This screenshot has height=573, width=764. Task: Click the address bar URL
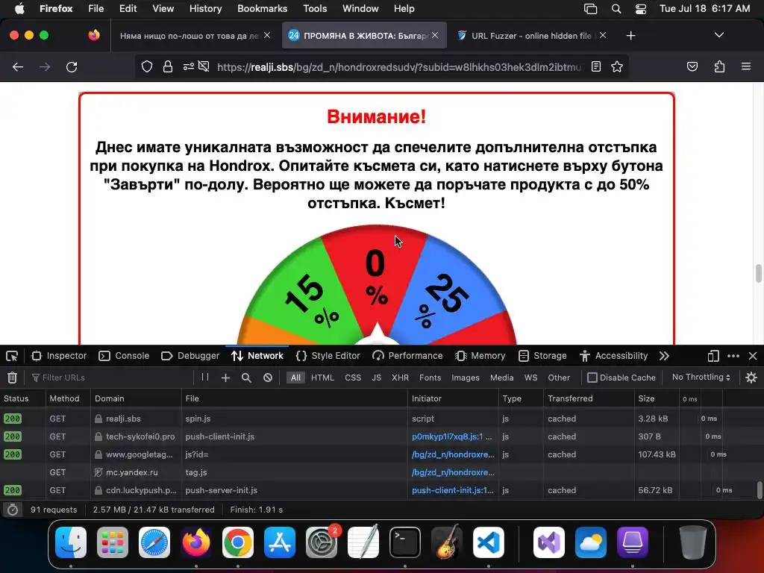pos(399,66)
